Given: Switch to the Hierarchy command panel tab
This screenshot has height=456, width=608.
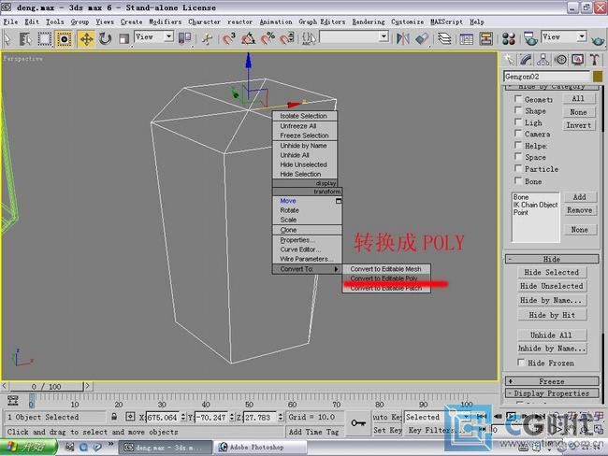Looking at the screenshot, I should (543, 60).
